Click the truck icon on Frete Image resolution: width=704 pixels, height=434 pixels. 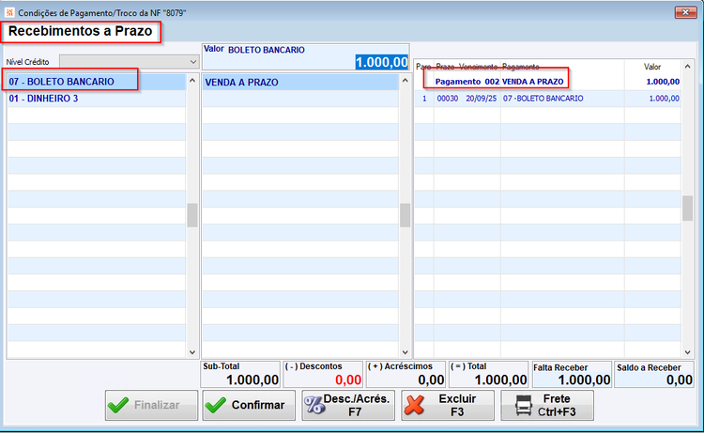pyautogui.click(x=524, y=405)
